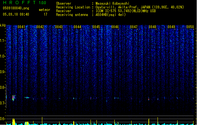Select the Ogata-vill. Akita-Pref. JAPAN location text
This screenshot has height=125, width=197.
[140, 7]
